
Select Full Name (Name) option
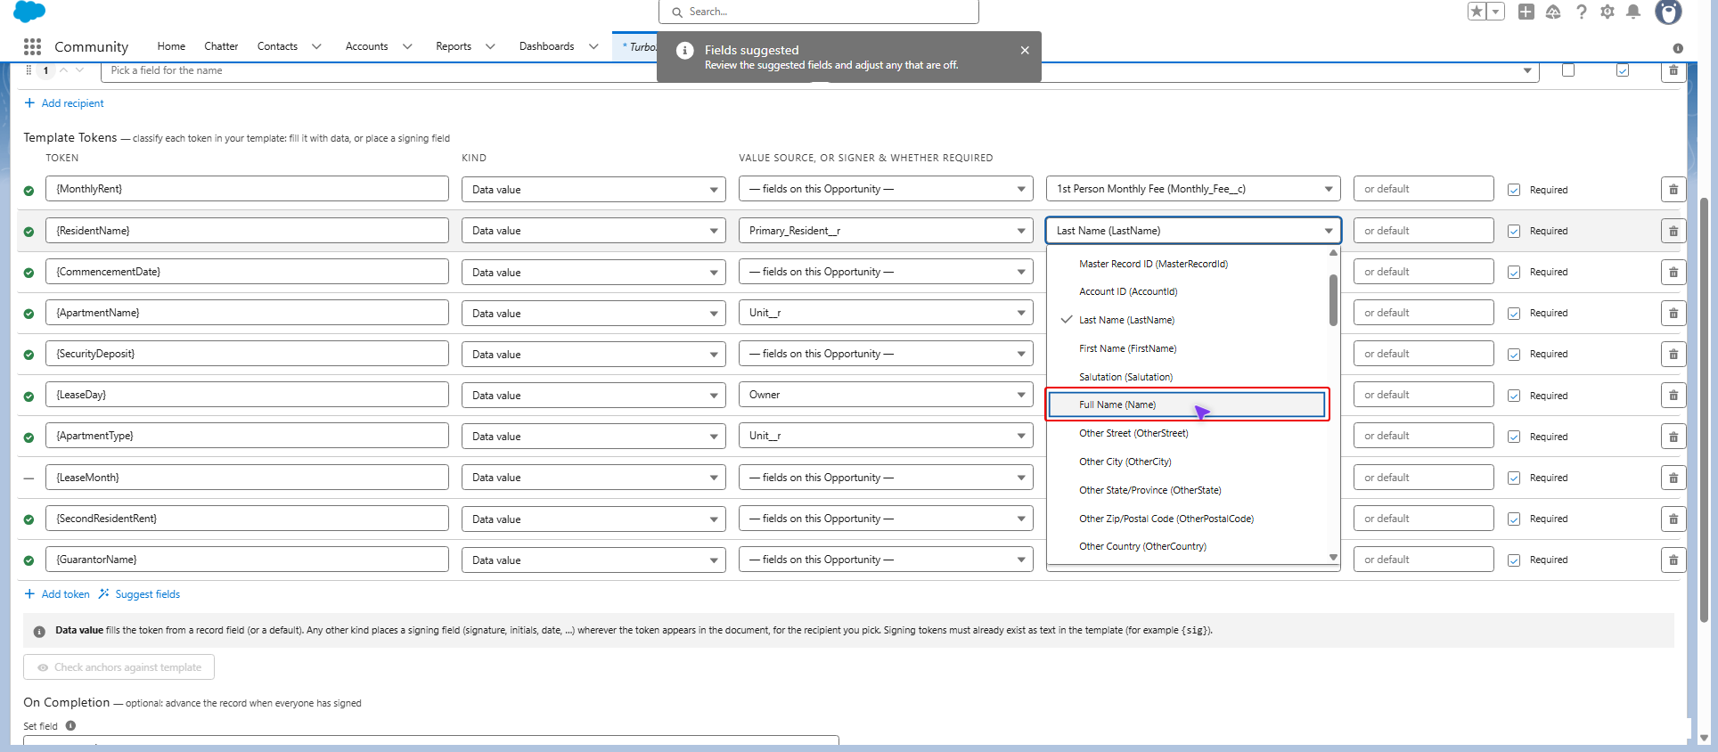point(1187,405)
